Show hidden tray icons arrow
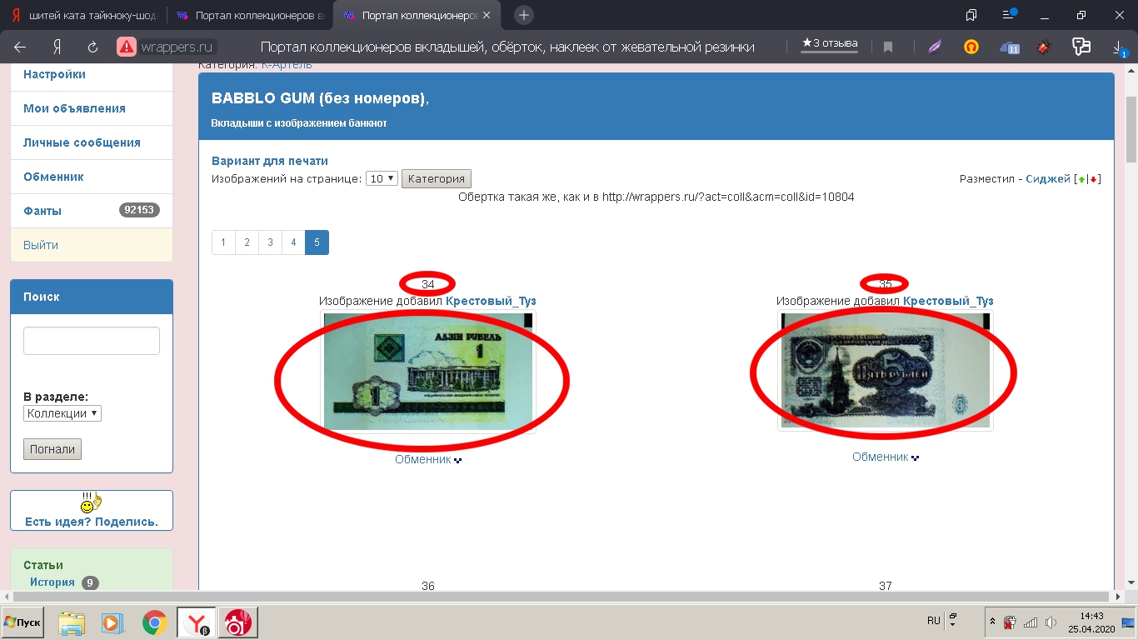 (992, 622)
